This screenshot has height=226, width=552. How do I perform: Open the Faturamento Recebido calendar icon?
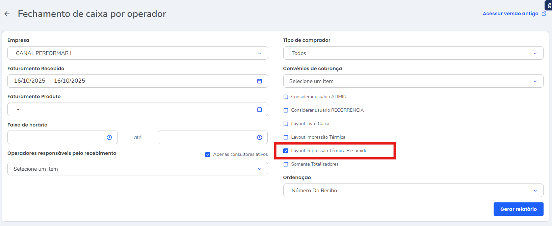[x=259, y=81]
